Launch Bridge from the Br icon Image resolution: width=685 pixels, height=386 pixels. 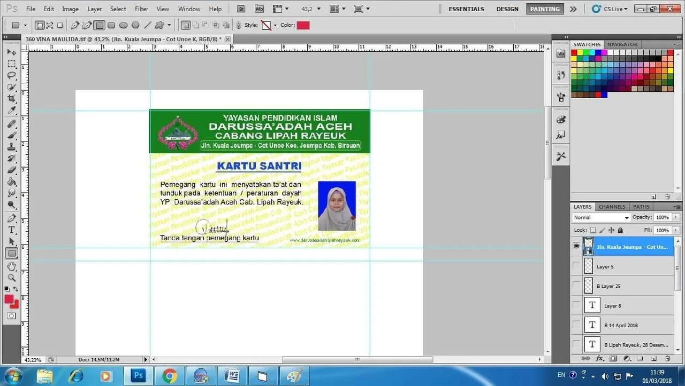click(241, 9)
